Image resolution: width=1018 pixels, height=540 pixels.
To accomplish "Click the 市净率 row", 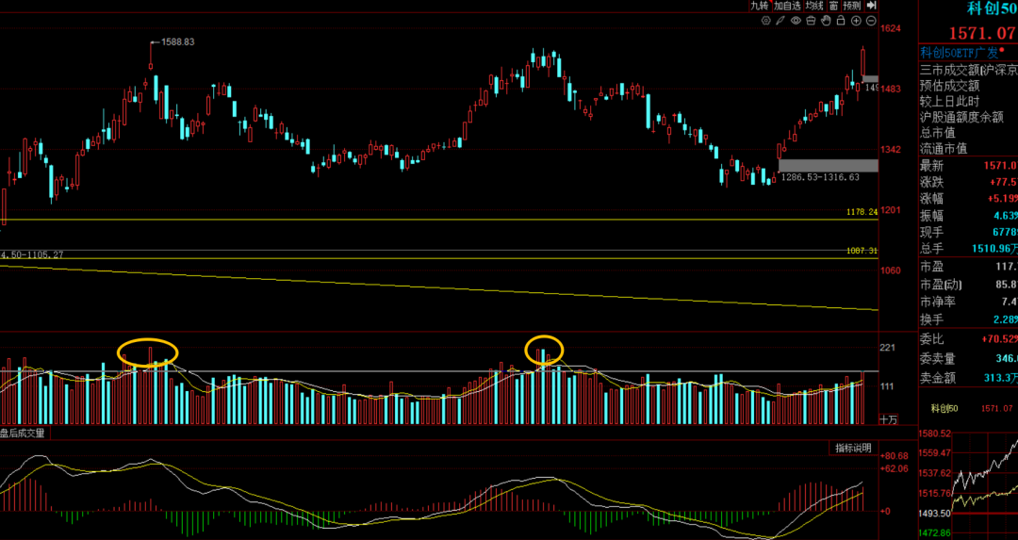I will (968, 302).
